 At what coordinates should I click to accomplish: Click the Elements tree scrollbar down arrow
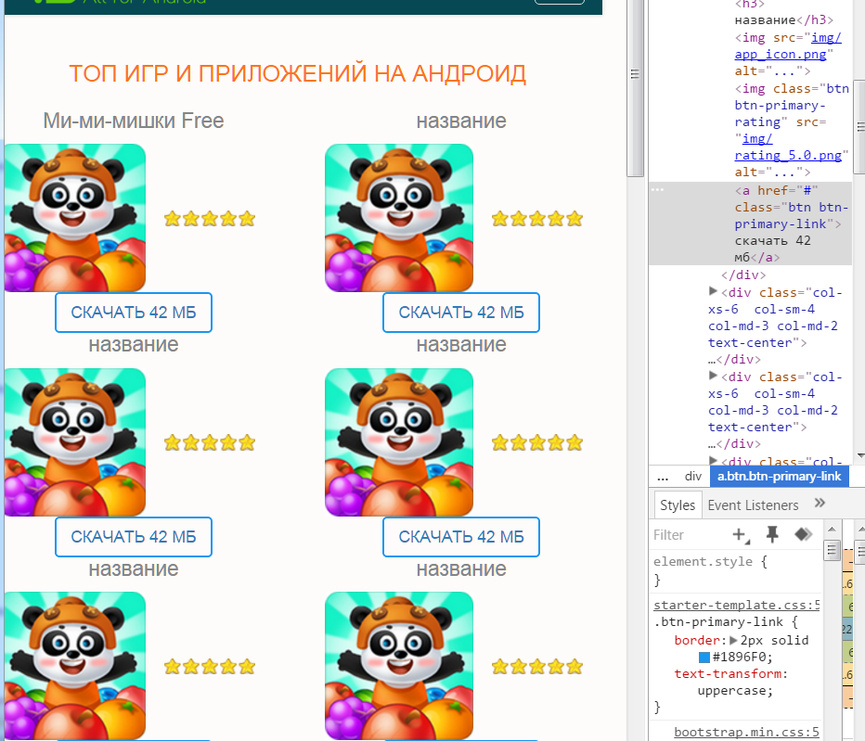[860, 456]
